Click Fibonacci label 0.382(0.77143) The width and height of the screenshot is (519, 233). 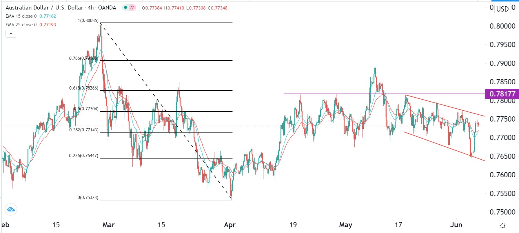pyautogui.click(x=83, y=130)
